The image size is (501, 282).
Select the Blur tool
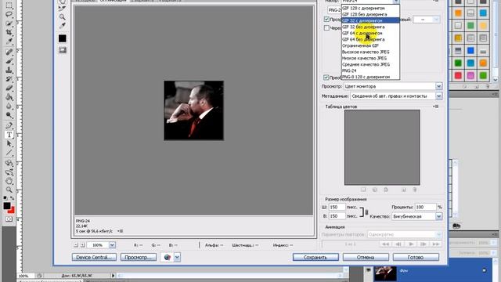[x=9, y=106]
